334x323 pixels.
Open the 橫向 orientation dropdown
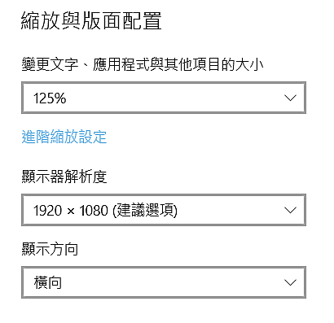click(x=164, y=282)
